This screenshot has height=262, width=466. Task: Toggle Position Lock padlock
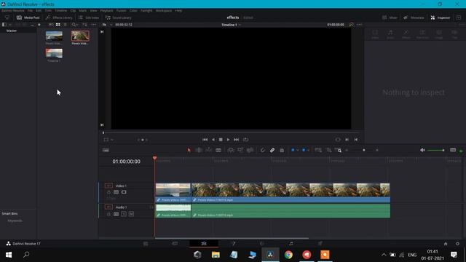coord(282,151)
